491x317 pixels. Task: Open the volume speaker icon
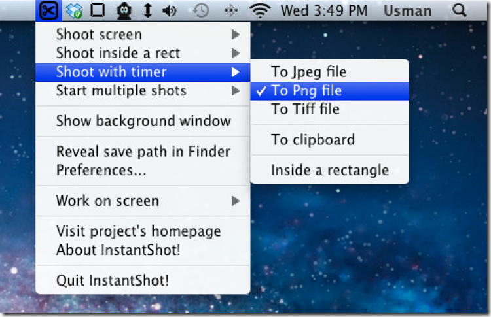click(x=169, y=10)
